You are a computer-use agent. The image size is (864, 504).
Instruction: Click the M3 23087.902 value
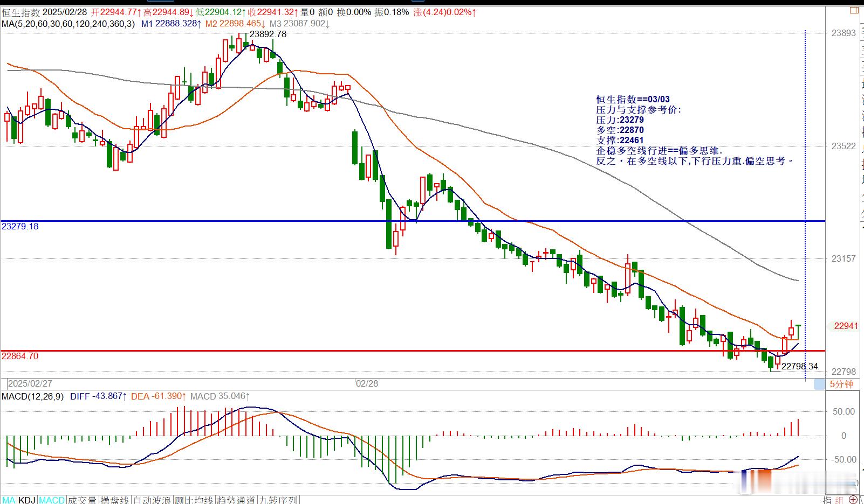(x=299, y=24)
